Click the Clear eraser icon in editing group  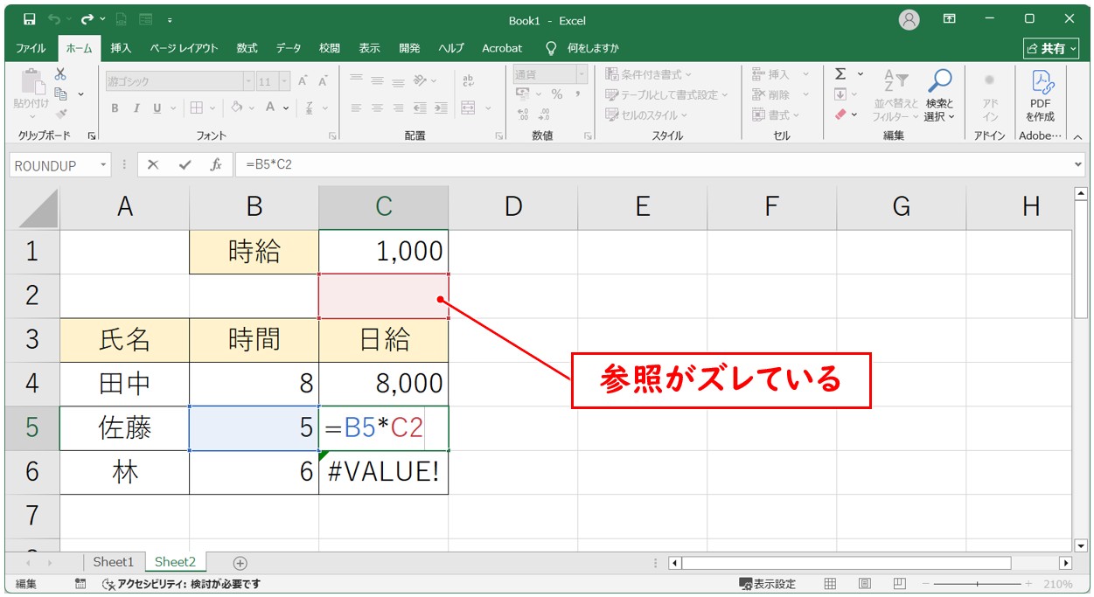click(840, 115)
